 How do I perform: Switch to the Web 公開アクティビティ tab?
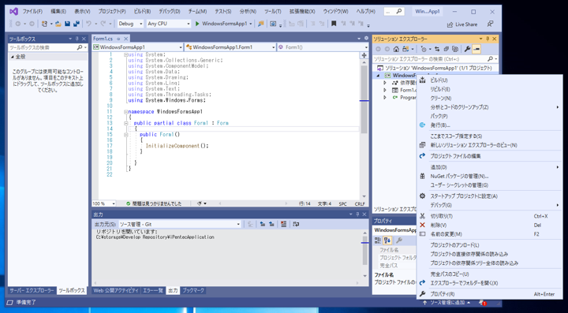click(x=116, y=291)
